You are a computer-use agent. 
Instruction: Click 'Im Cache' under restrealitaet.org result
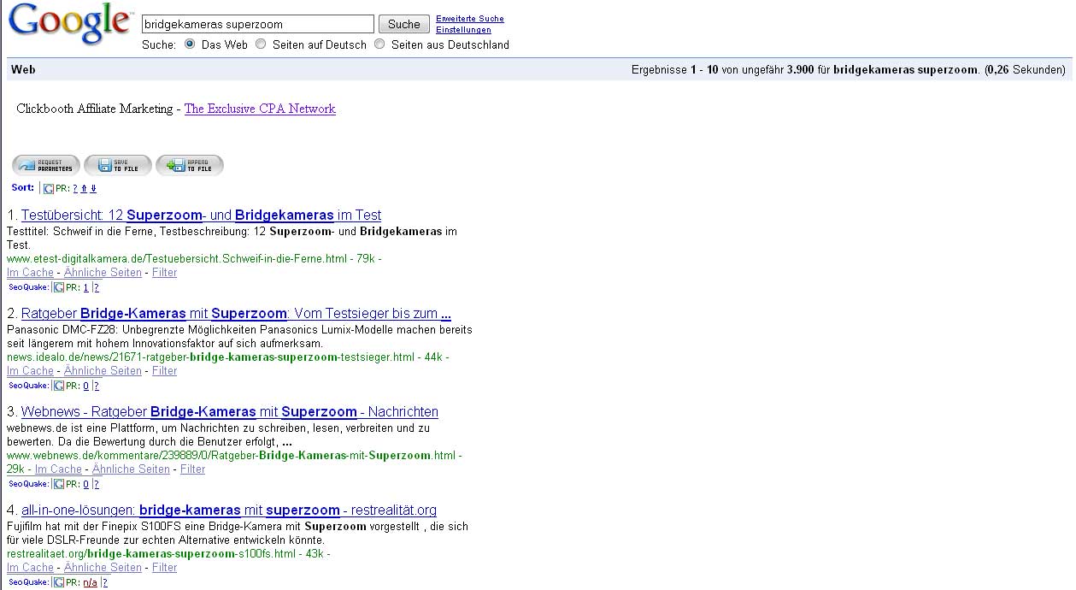[30, 568]
